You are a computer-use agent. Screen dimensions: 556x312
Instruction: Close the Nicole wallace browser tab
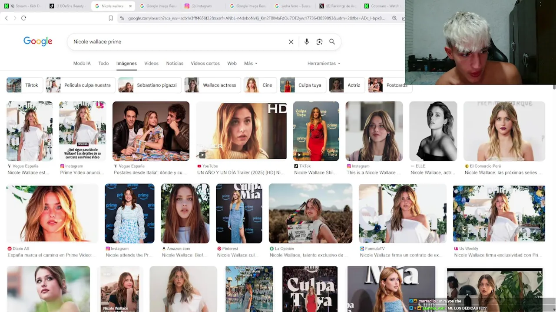[130, 6]
